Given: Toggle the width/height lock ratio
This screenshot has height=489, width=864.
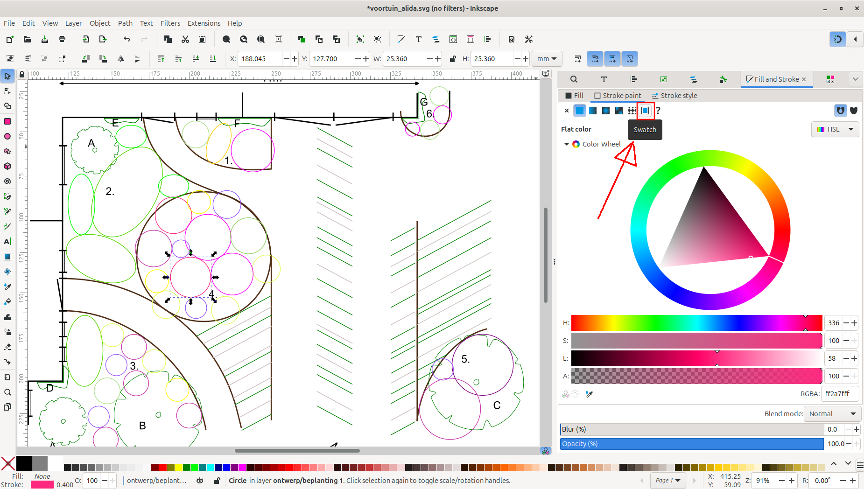Looking at the screenshot, I should 452,59.
